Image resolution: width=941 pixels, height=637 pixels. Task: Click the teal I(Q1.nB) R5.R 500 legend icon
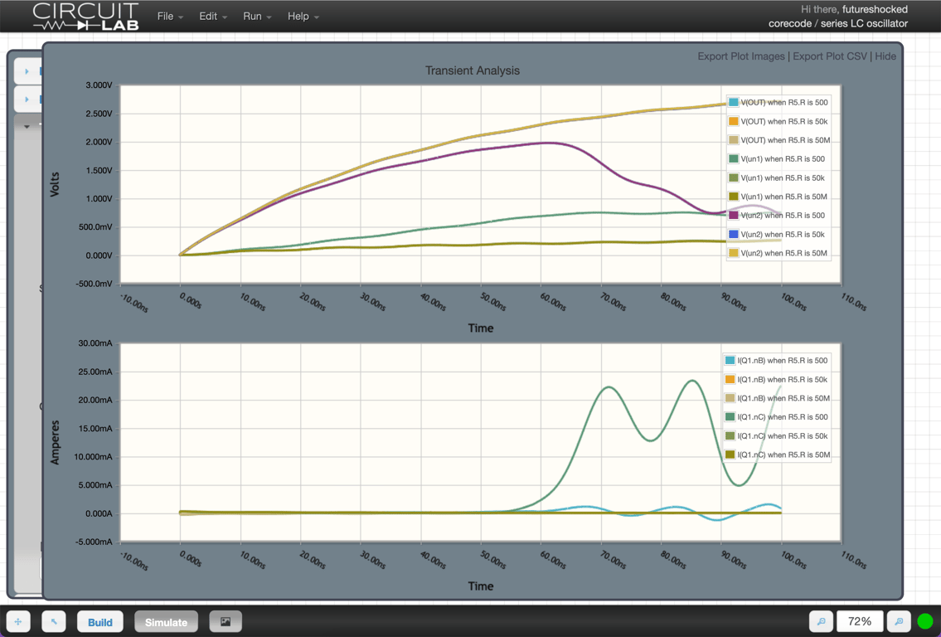(x=730, y=361)
